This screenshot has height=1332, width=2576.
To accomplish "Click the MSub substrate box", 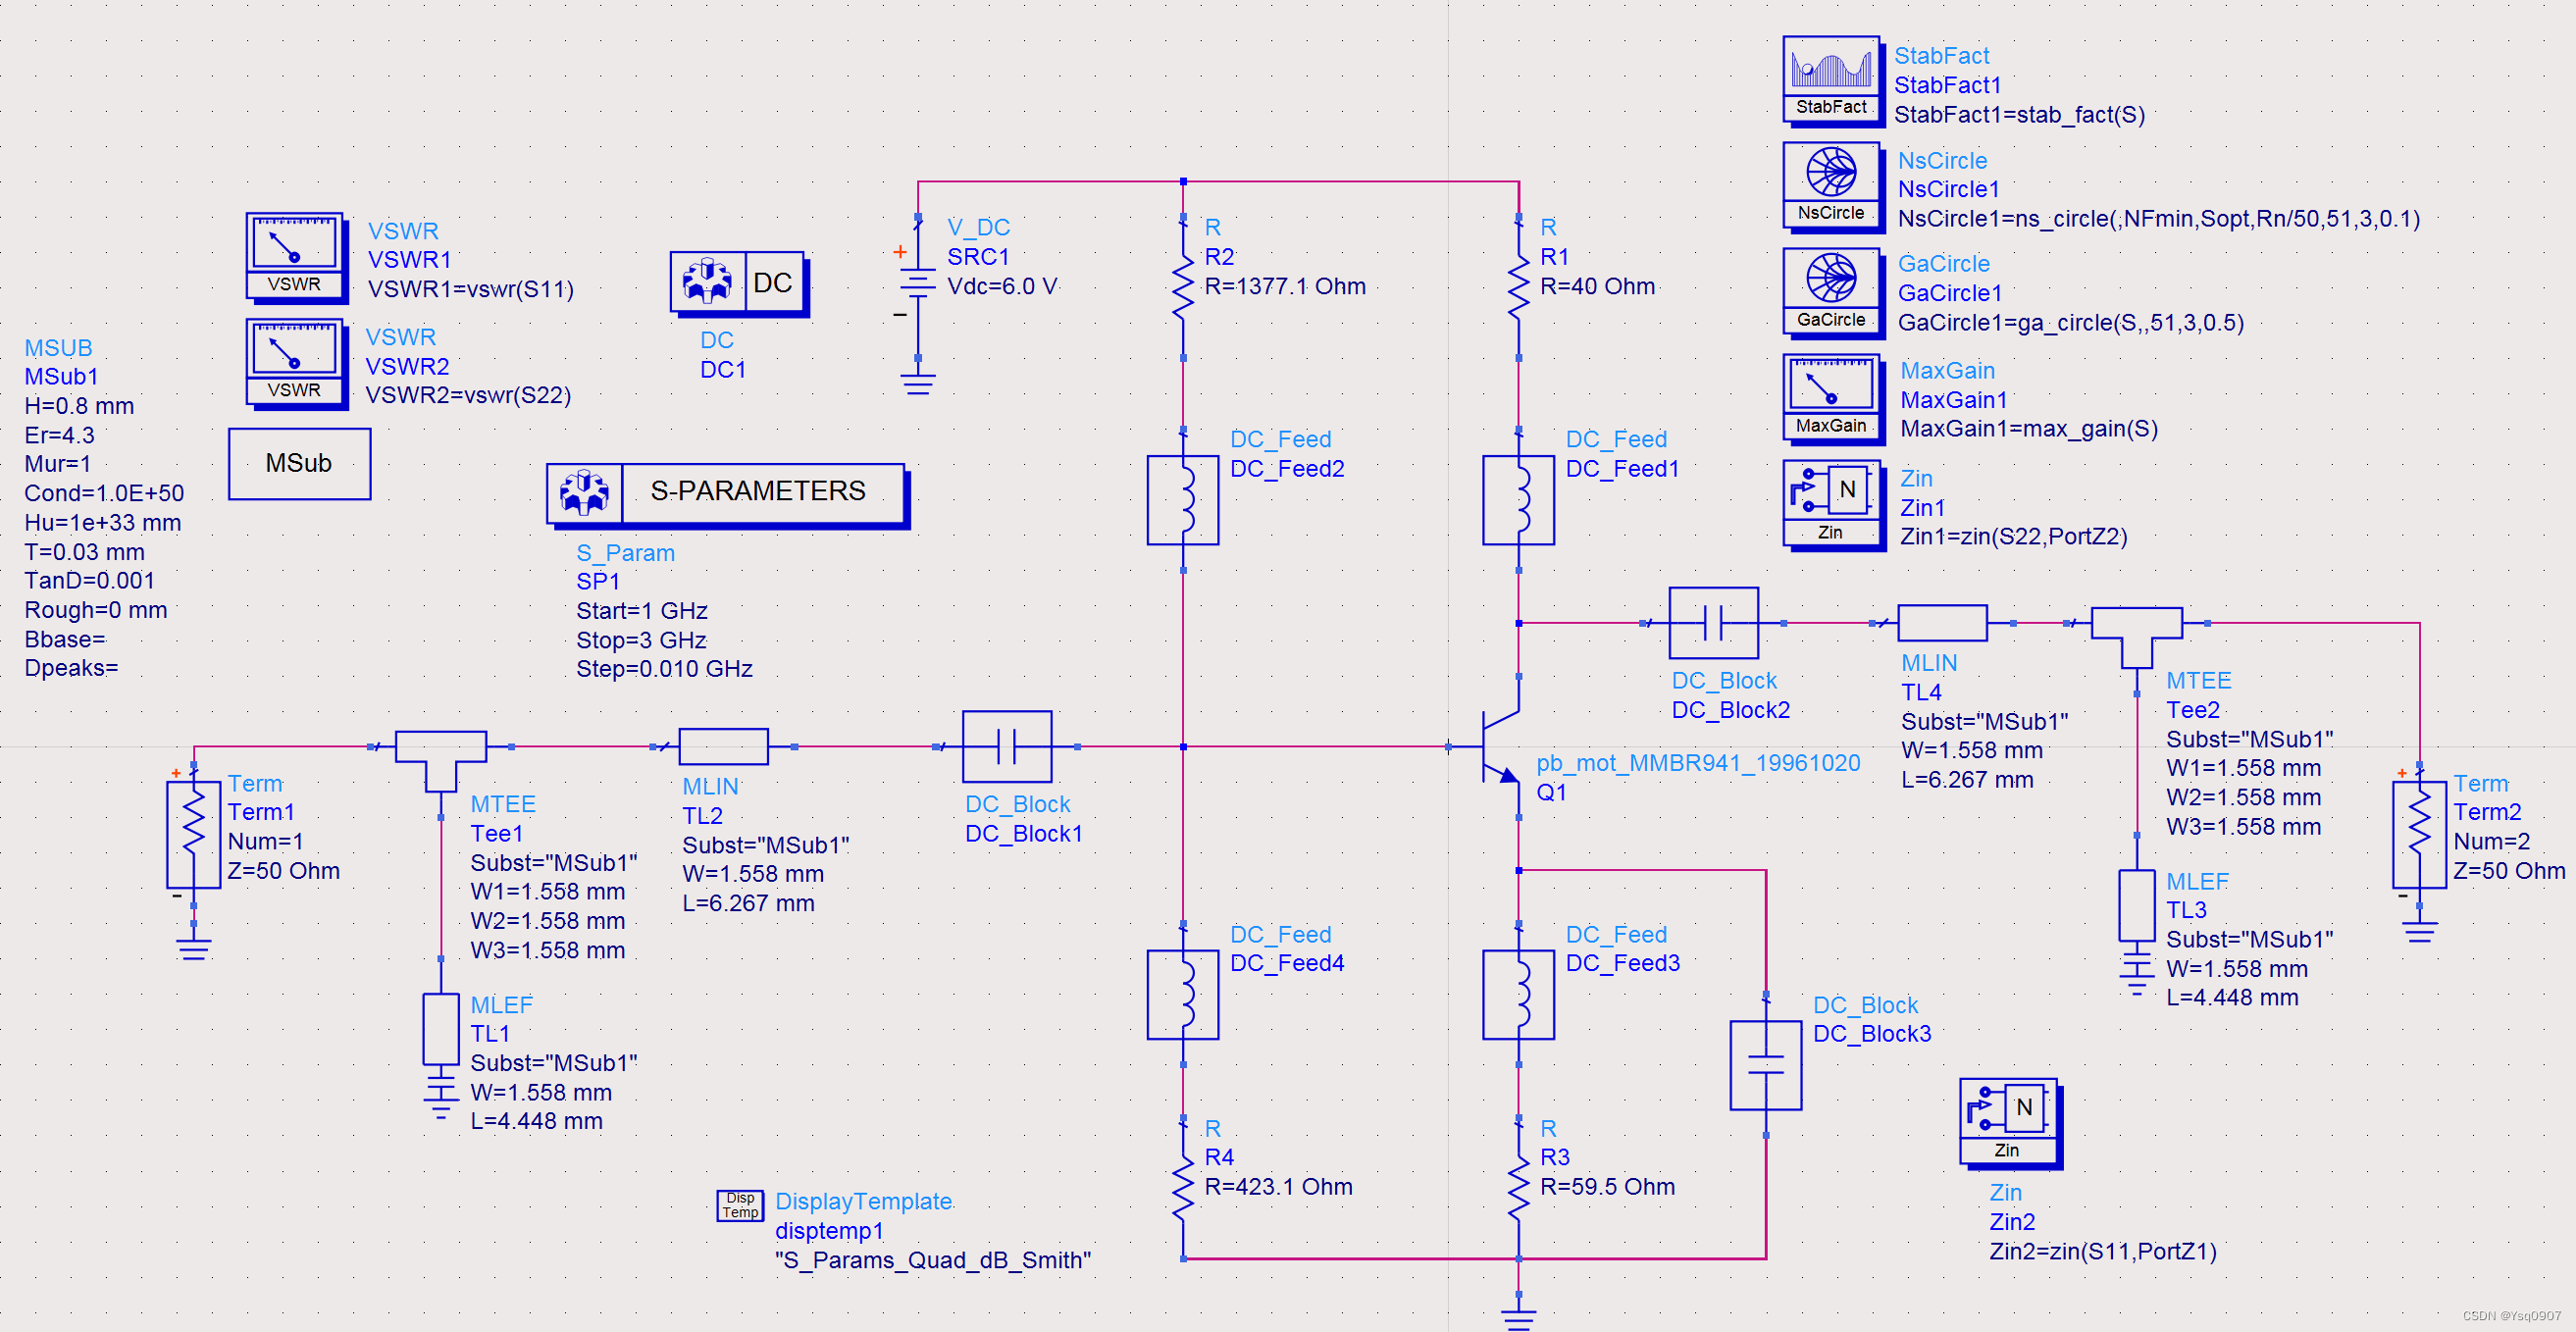I will click(299, 463).
